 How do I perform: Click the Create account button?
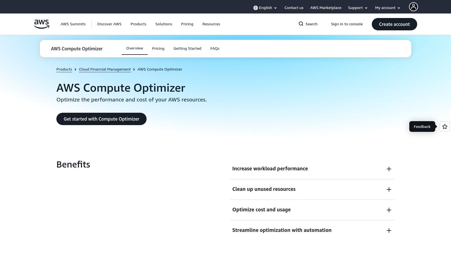394,24
